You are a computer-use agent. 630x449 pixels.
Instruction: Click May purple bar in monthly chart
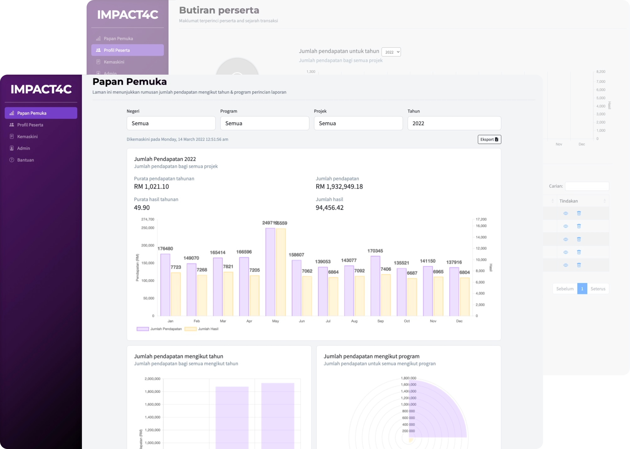270,272
